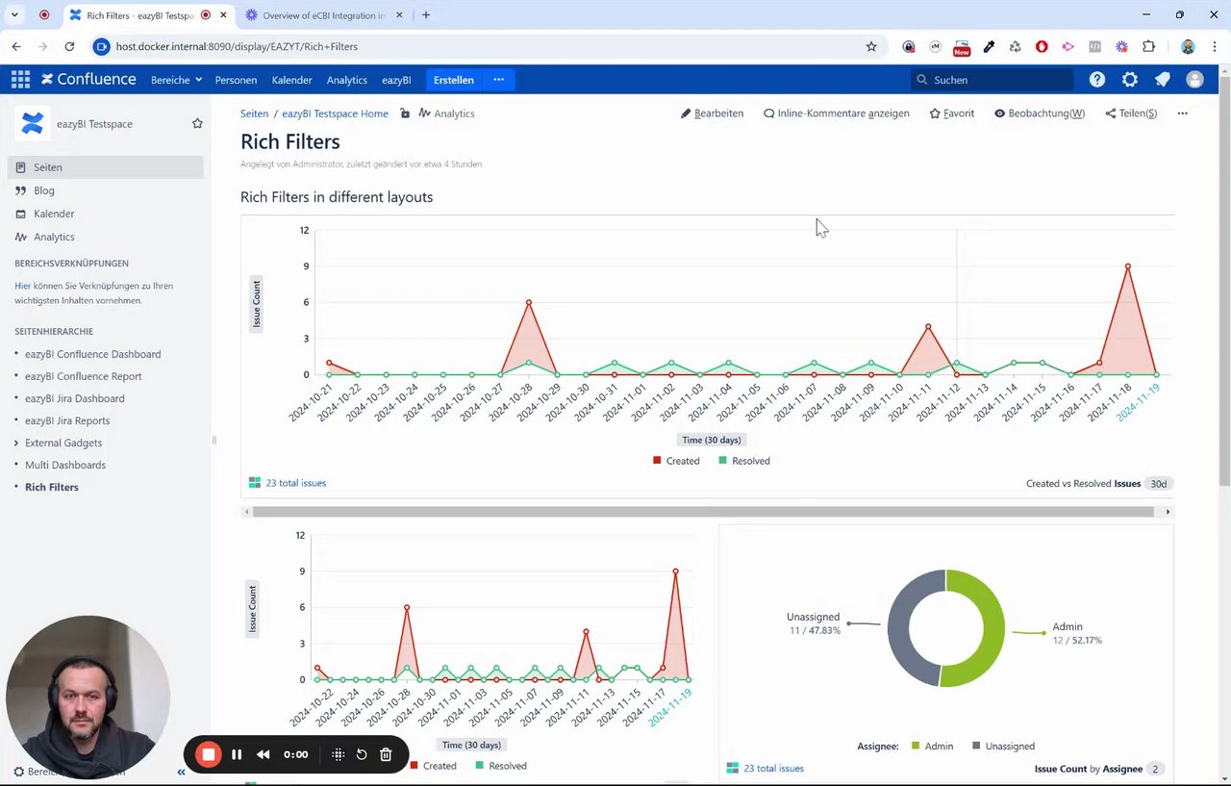1231x786 pixels.
Task: Open the page more actions ellipsis
Action: [x=1182, y=114]
